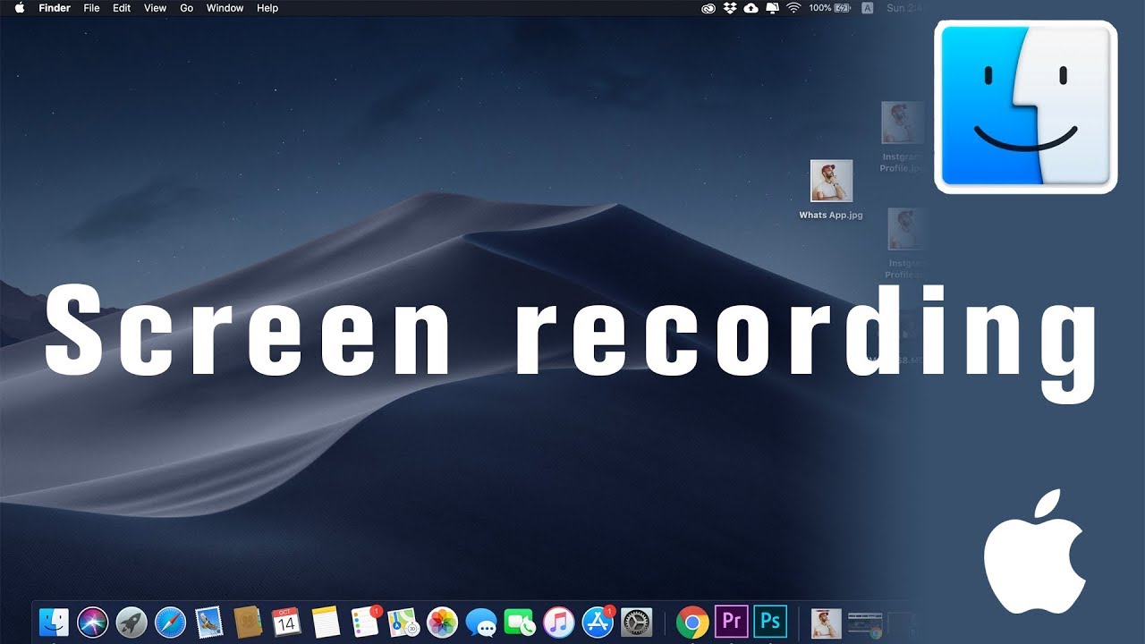Open the Window menu

point(225,8)
